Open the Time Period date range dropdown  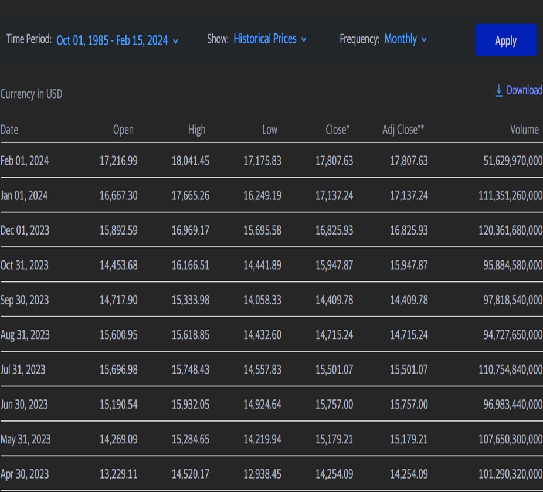tap(117, 40)
